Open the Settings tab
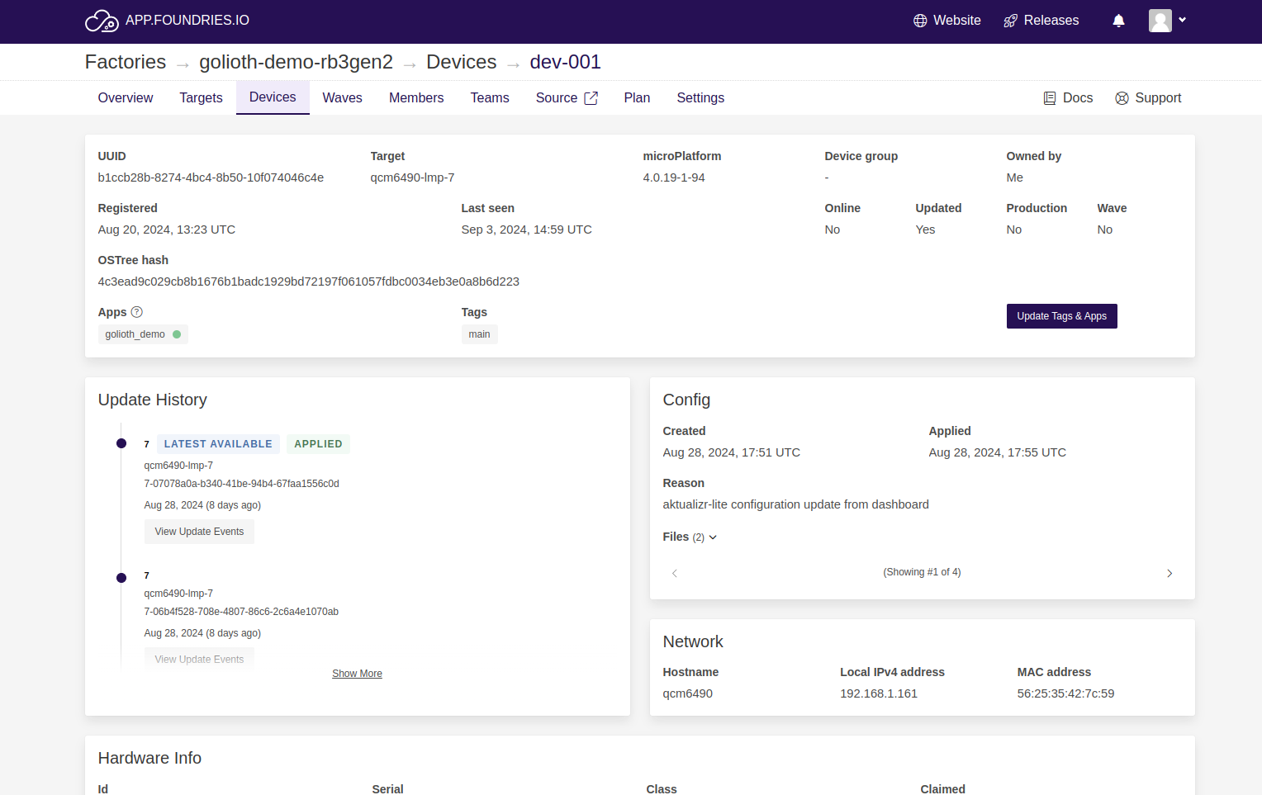Viewport: 1262px width, 795px height. [700, 98]
